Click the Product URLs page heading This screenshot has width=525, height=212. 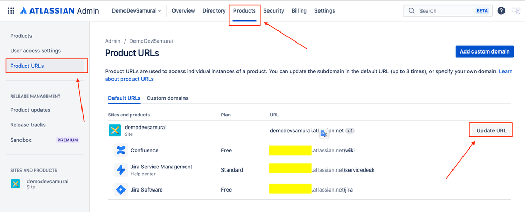(132, 53)
